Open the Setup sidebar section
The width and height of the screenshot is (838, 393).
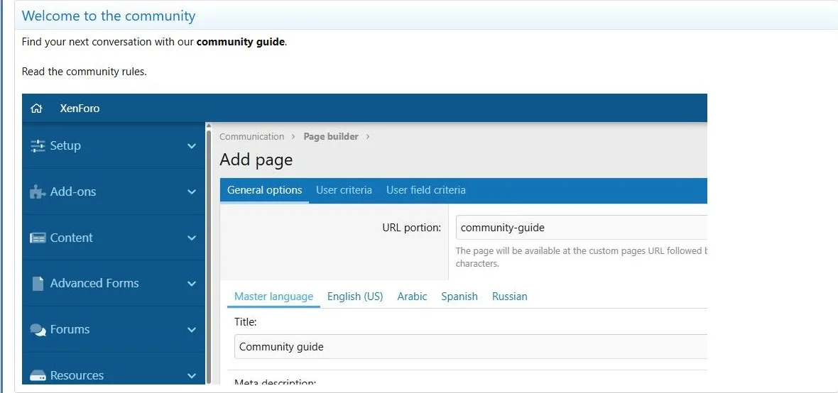pyautogui.click(x=114, y=145)
